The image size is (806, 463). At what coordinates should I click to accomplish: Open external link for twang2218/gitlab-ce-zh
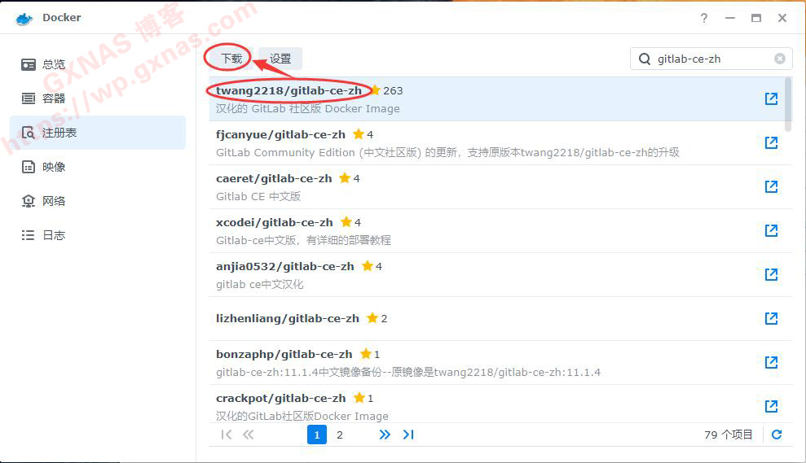click(771, 98)
